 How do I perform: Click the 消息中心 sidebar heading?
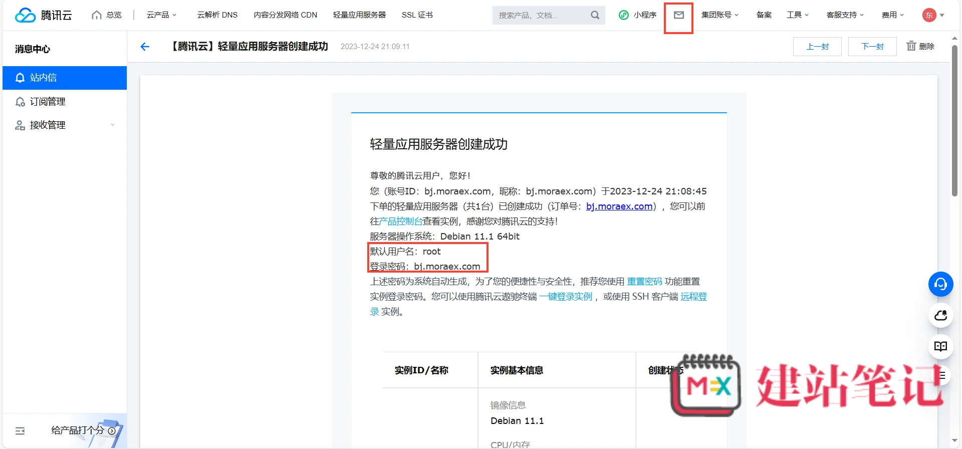(33, 49)
